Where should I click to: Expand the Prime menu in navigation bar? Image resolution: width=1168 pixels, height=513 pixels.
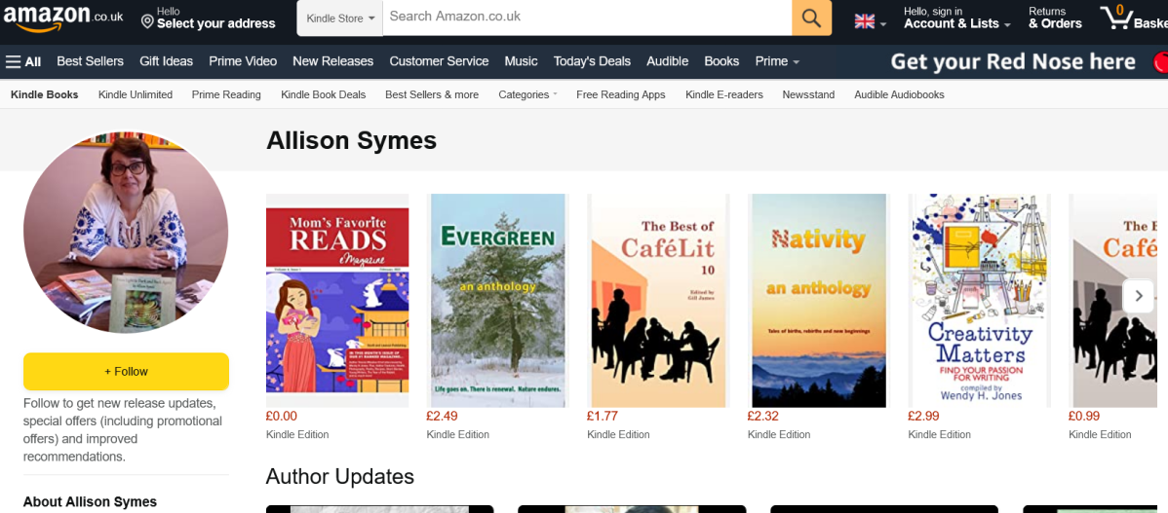click(x=777, y=61)
